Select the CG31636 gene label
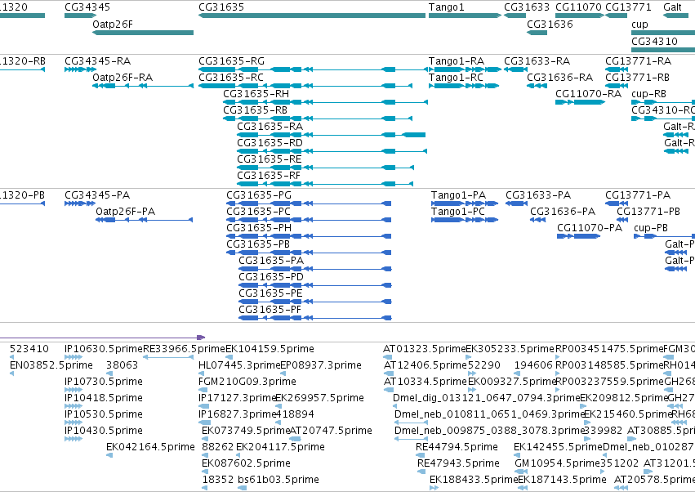695x492 pixels. click(550, 24)
